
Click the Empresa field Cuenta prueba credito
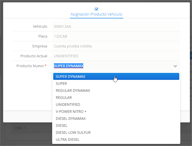[x=116, y=46]
